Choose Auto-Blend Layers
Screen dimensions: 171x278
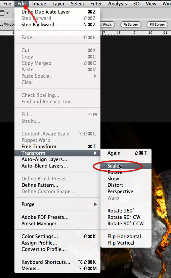coord(57,166)
